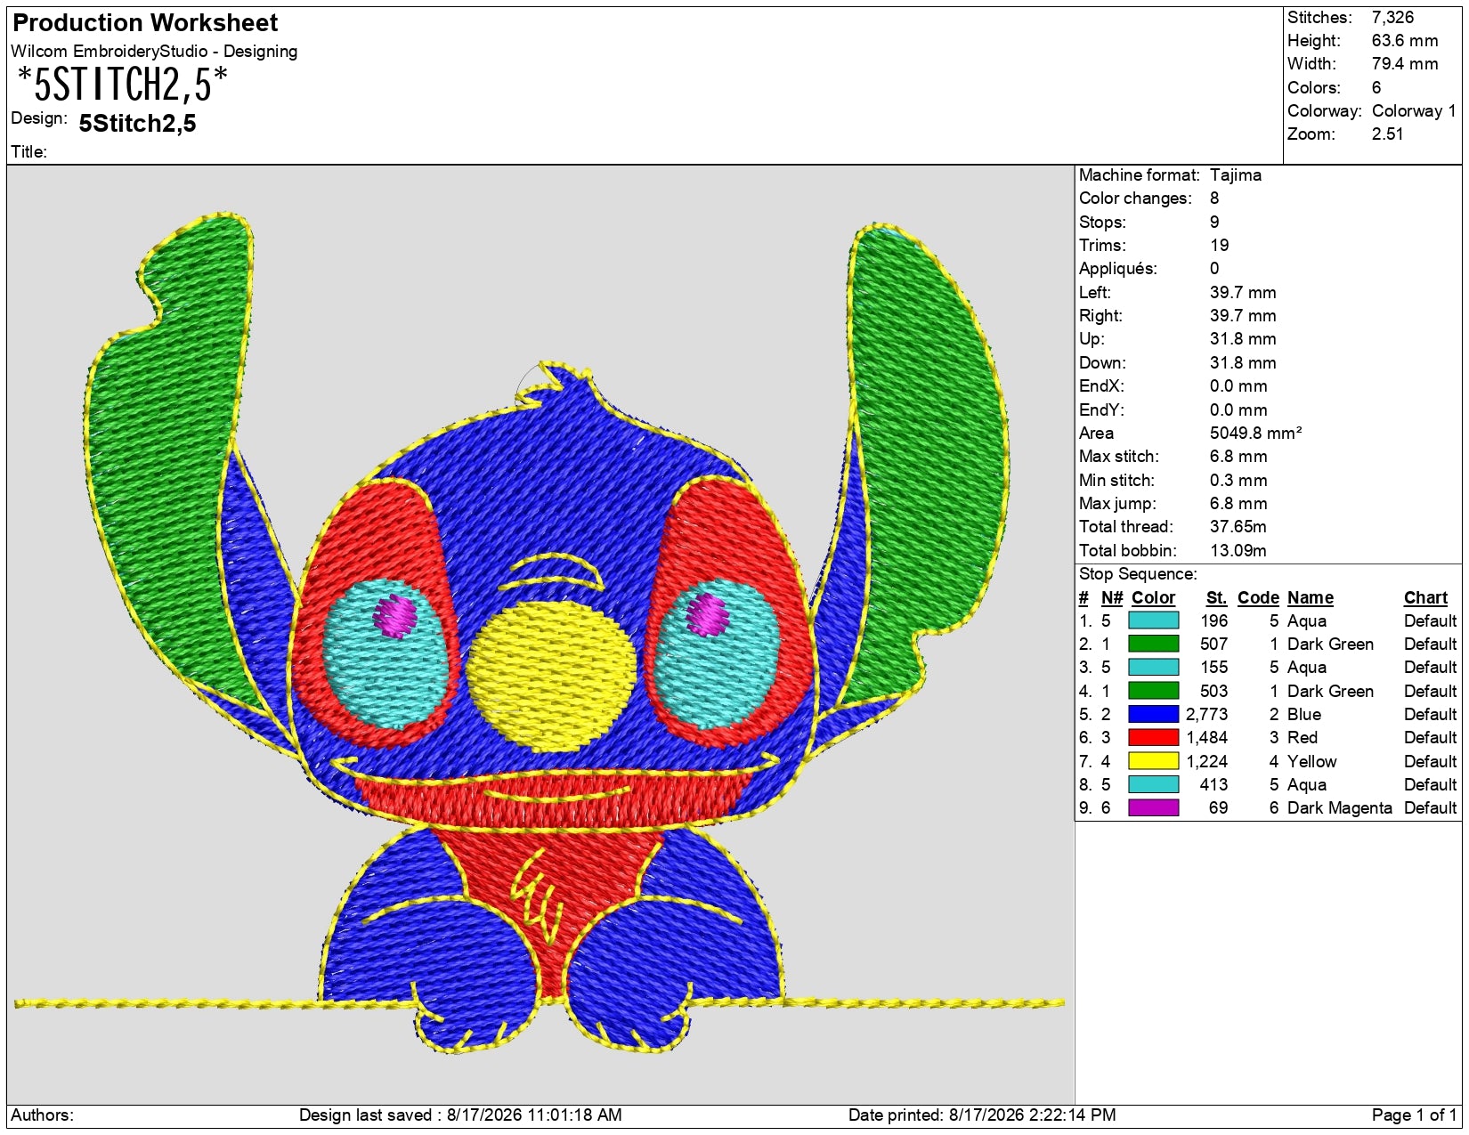Click the 'Colorway 1' value
This screenshot has width=1469, height=1135.
click(1414, 110)
